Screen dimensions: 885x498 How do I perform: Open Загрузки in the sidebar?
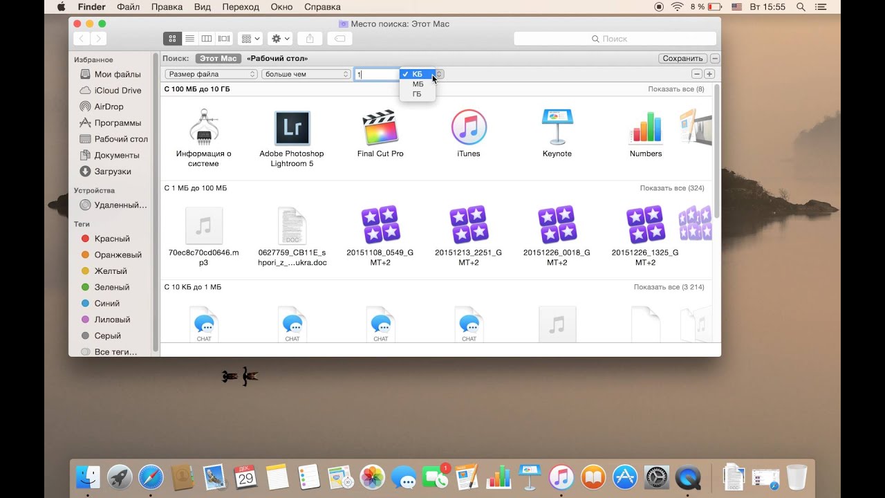(x=112, y=172)
